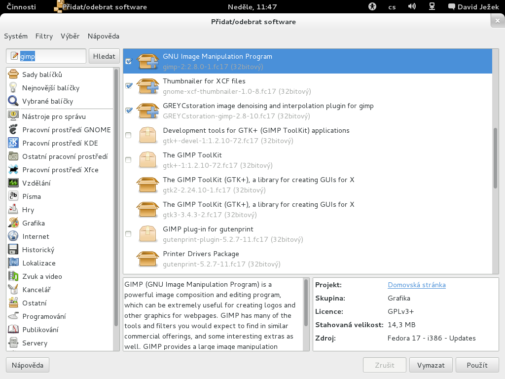Select the Printer Drivers Package row
Viewport: 505px width, 379px height.
308,259
